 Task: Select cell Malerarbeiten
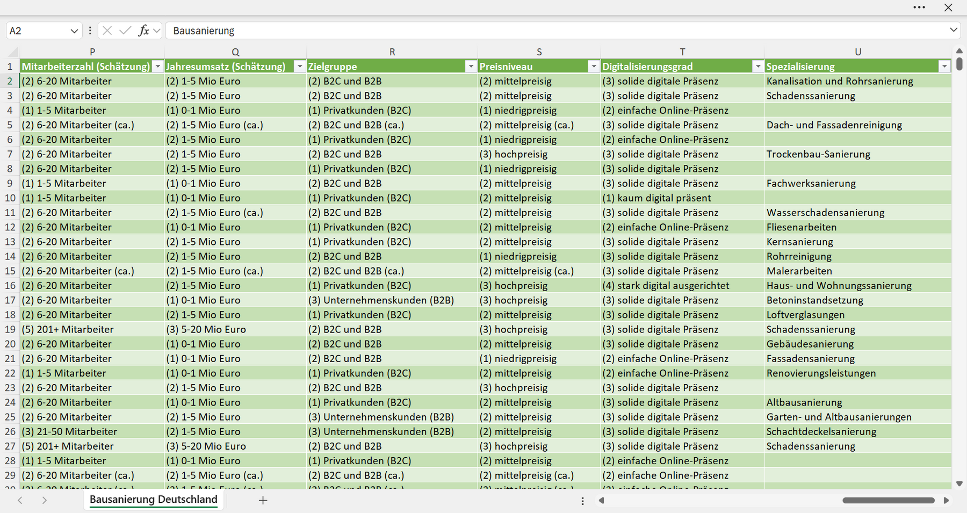(x=858, y=271)
